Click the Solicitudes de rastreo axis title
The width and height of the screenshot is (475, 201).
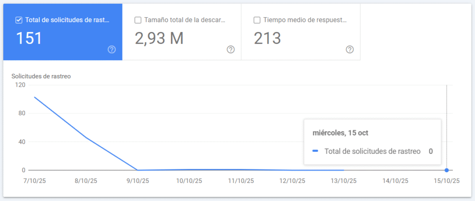click(41, 76)
